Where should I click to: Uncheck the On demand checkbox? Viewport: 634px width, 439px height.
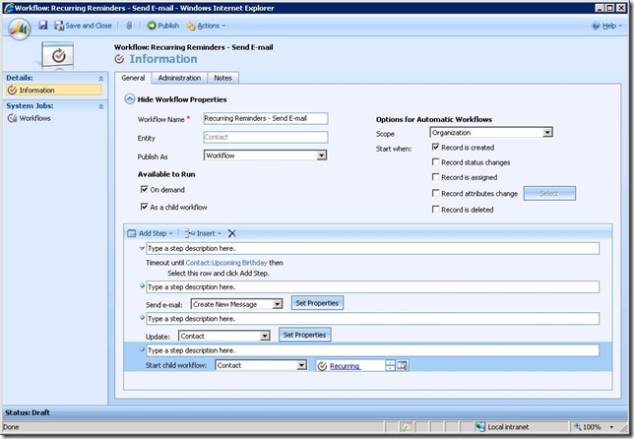(144, 190)
